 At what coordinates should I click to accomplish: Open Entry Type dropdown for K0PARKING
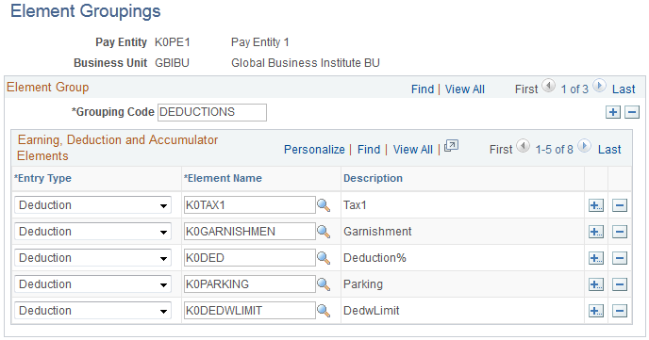point(92,284)
